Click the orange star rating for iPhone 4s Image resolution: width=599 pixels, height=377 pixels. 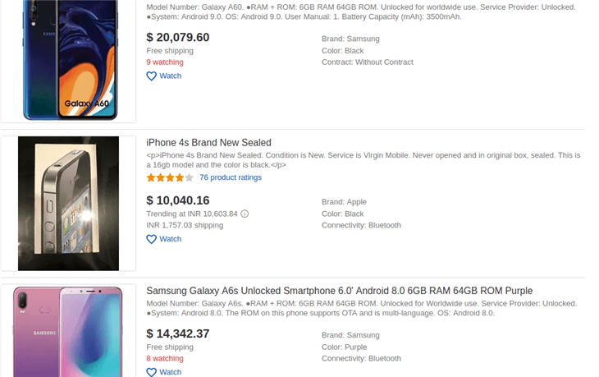click(x=170, y=177)
